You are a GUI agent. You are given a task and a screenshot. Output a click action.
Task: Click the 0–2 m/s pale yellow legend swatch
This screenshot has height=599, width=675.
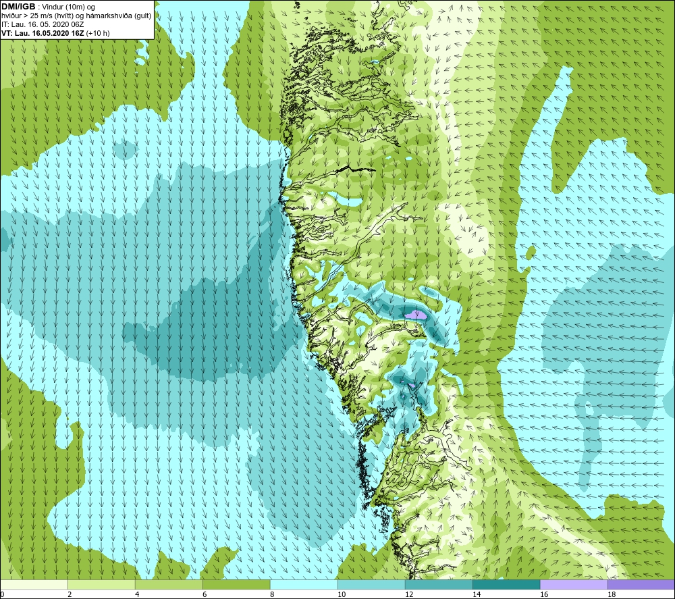pos(34,584)
